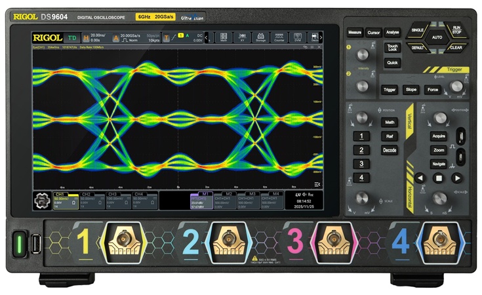Open the Counter icon in toolbar
The height and width of the screenshot is (295, 482).
pos(279,37)
